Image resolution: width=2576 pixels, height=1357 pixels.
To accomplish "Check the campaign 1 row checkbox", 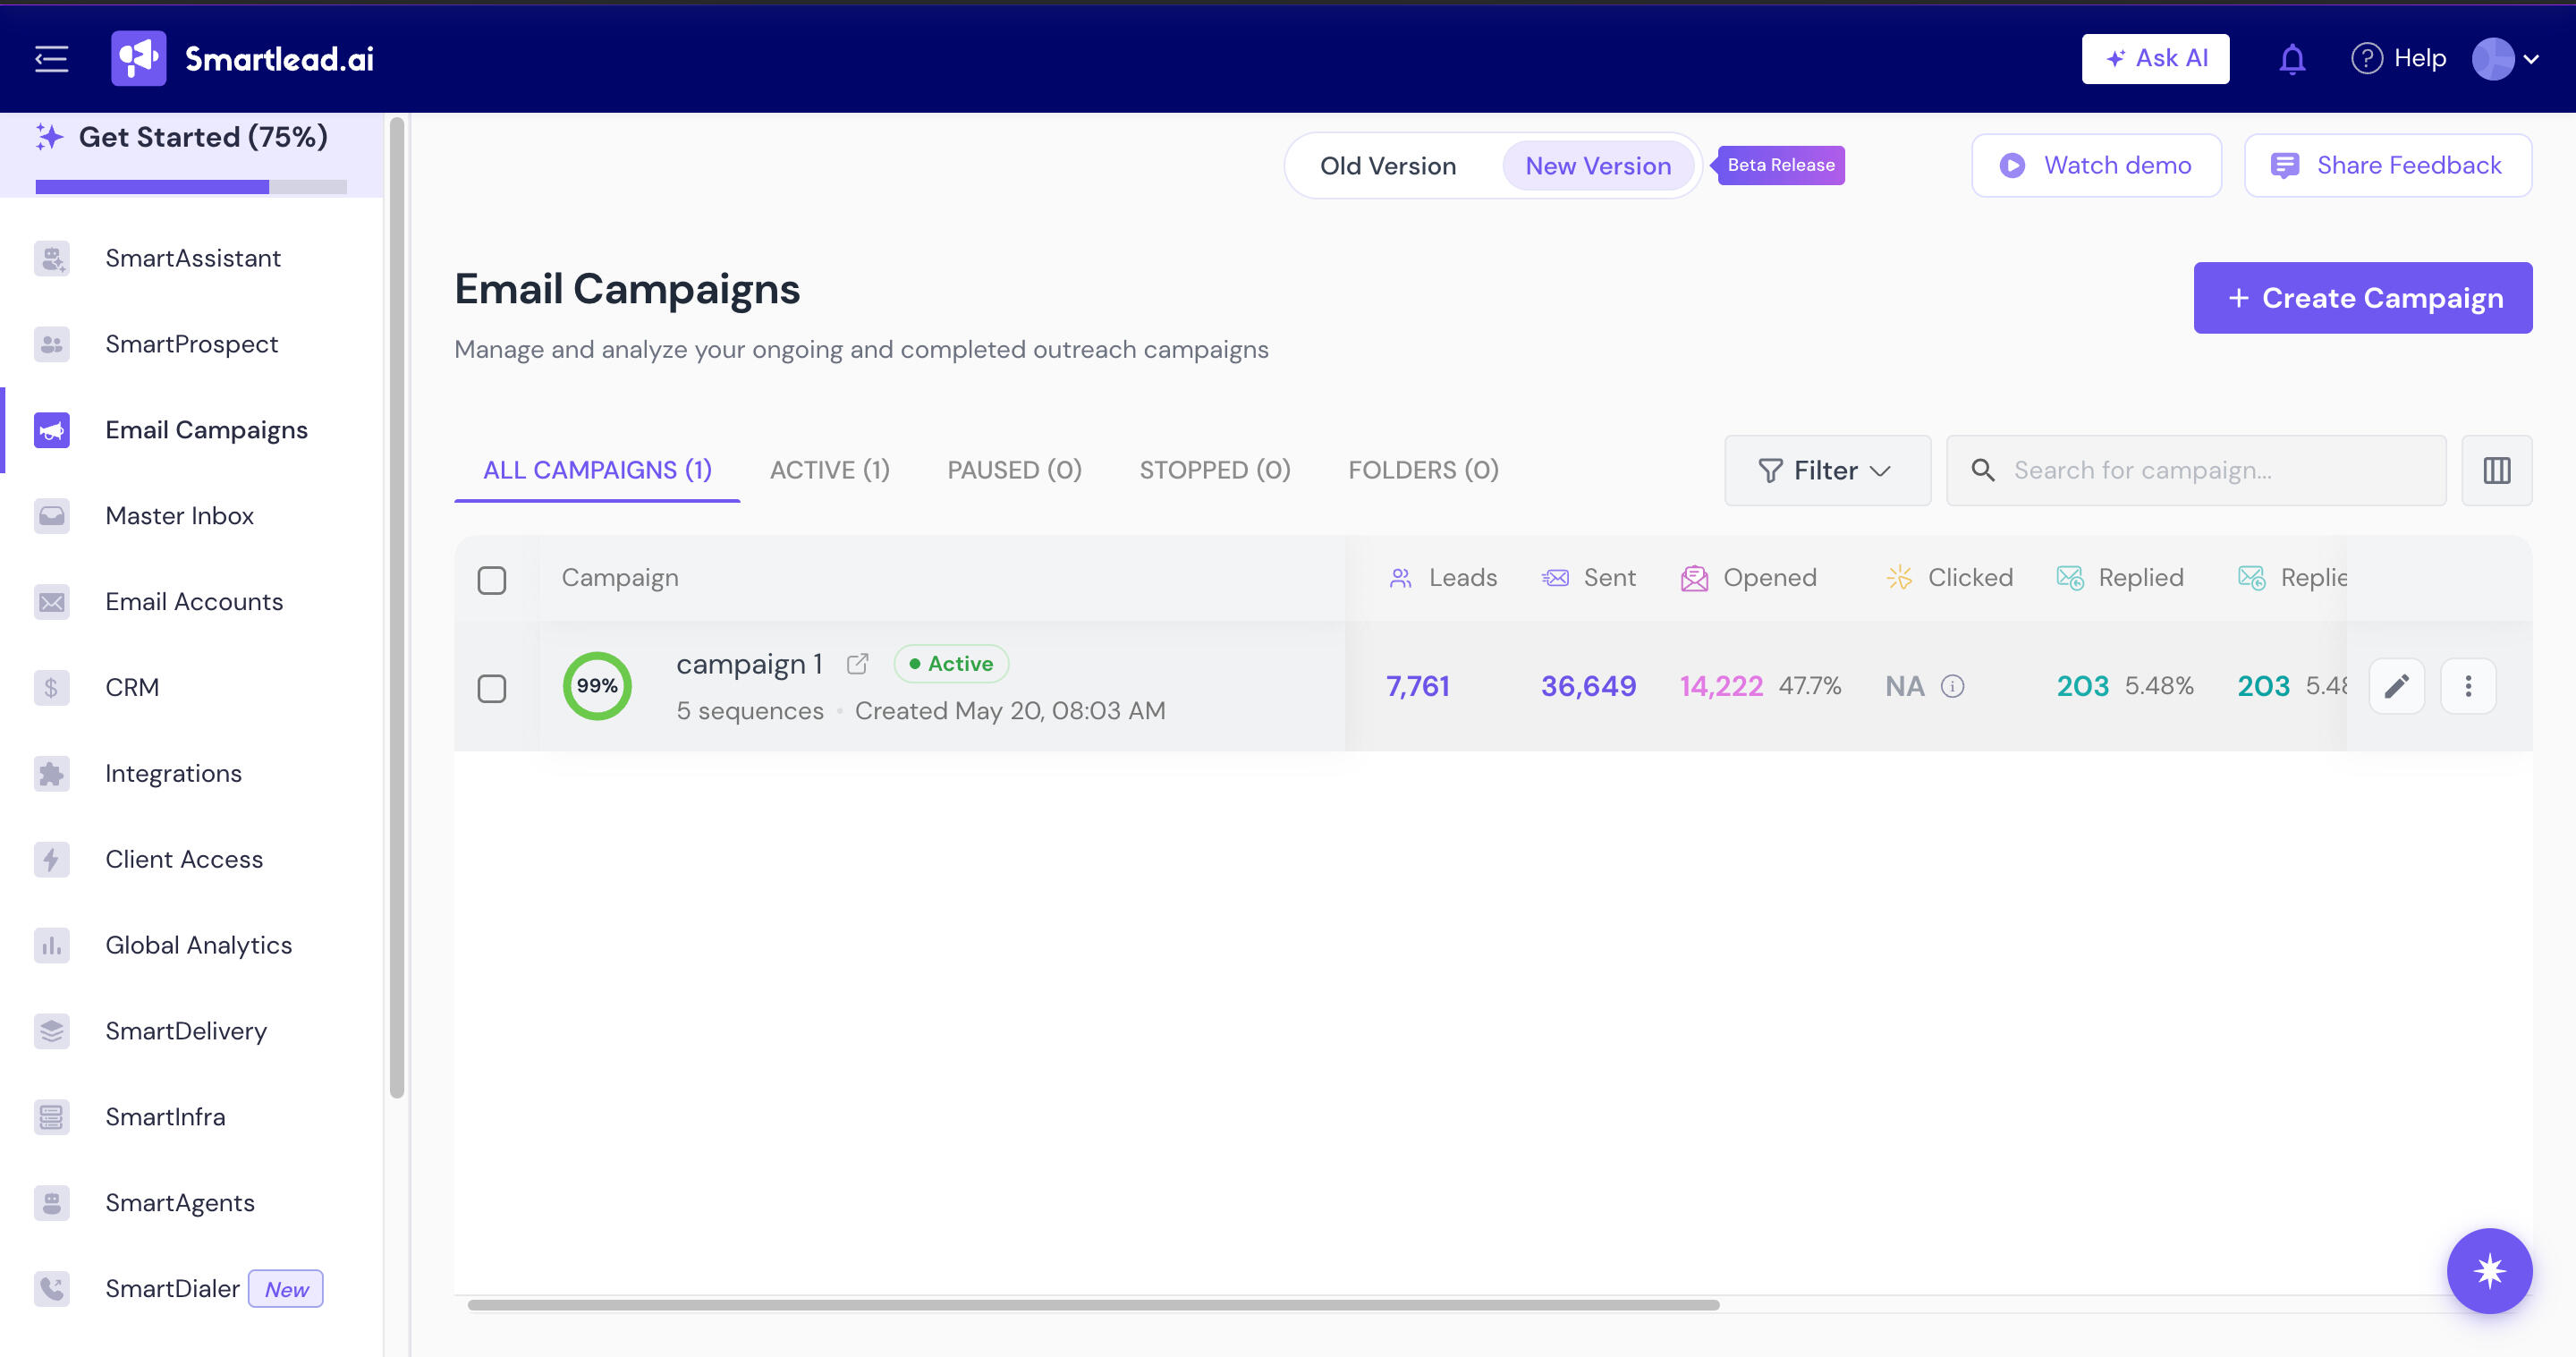I will [491, 688].
